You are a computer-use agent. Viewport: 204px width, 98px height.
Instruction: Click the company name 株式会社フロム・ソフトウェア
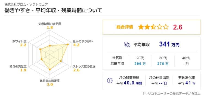click(26, 4)
